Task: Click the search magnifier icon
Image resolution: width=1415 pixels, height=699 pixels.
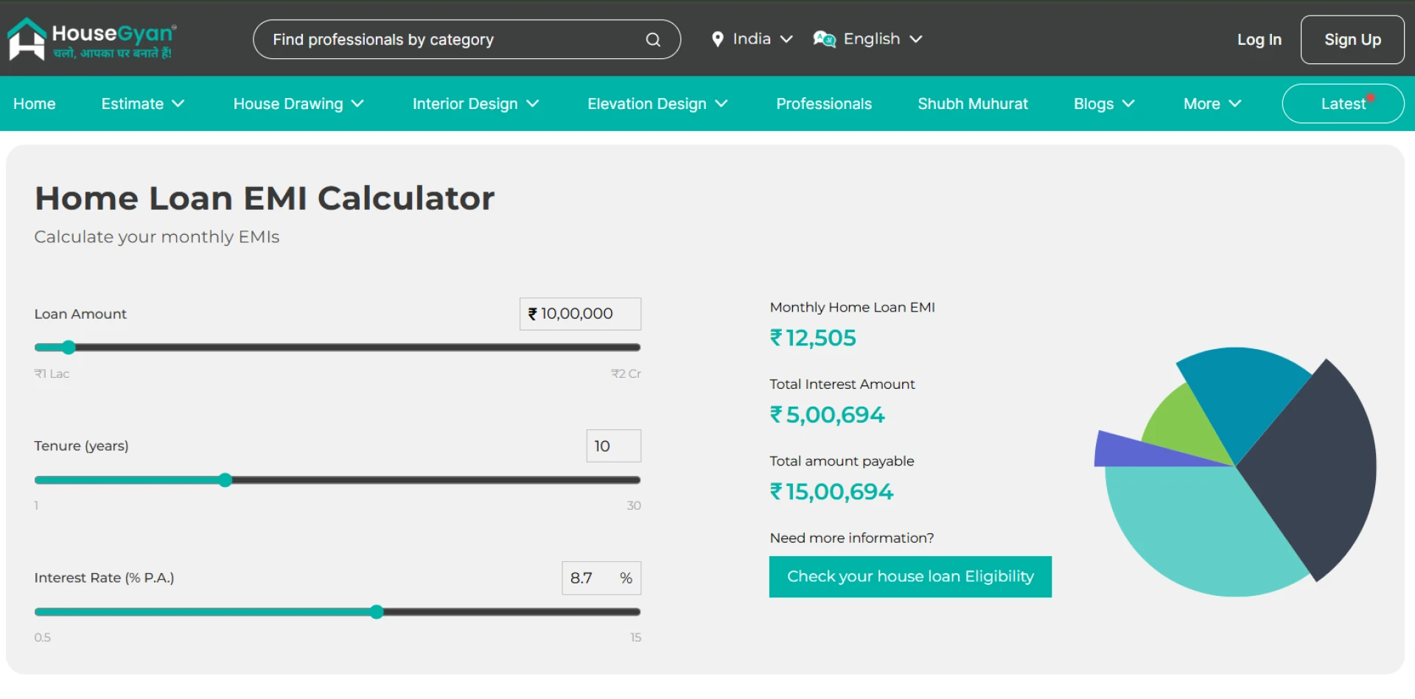Action: coord(653,40)
